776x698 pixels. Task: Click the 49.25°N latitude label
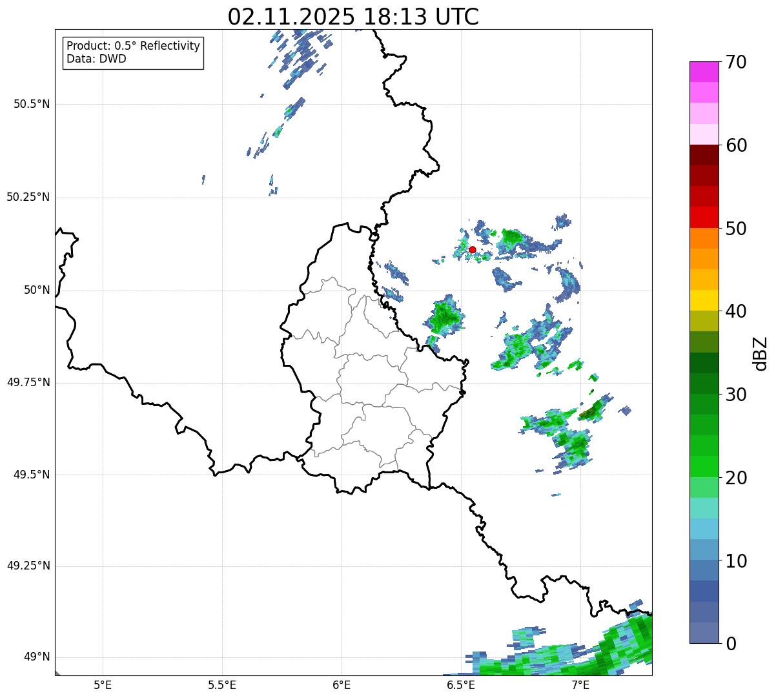click(x=28, y=566)
